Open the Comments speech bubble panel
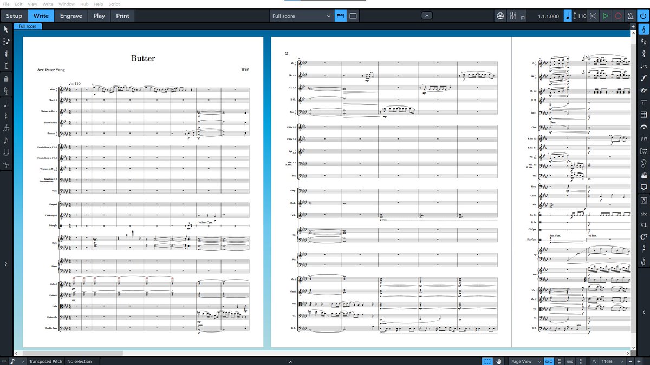 (643, 188)
